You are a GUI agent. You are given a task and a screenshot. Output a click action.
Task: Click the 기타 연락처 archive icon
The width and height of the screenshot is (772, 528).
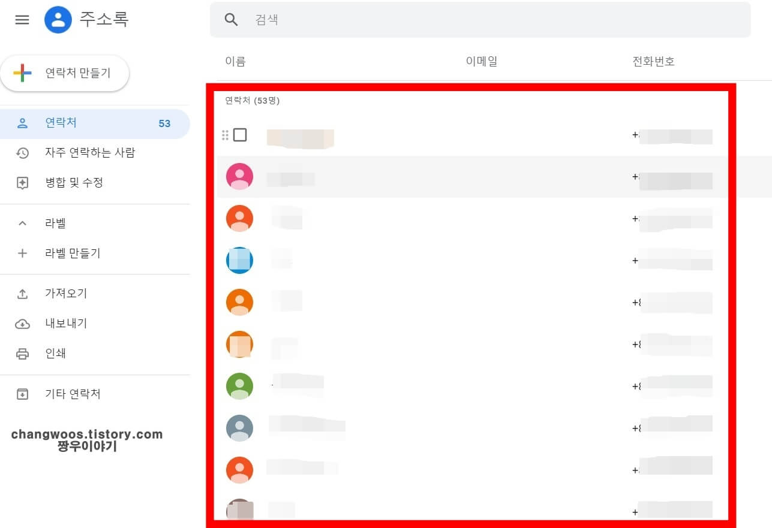22,394
